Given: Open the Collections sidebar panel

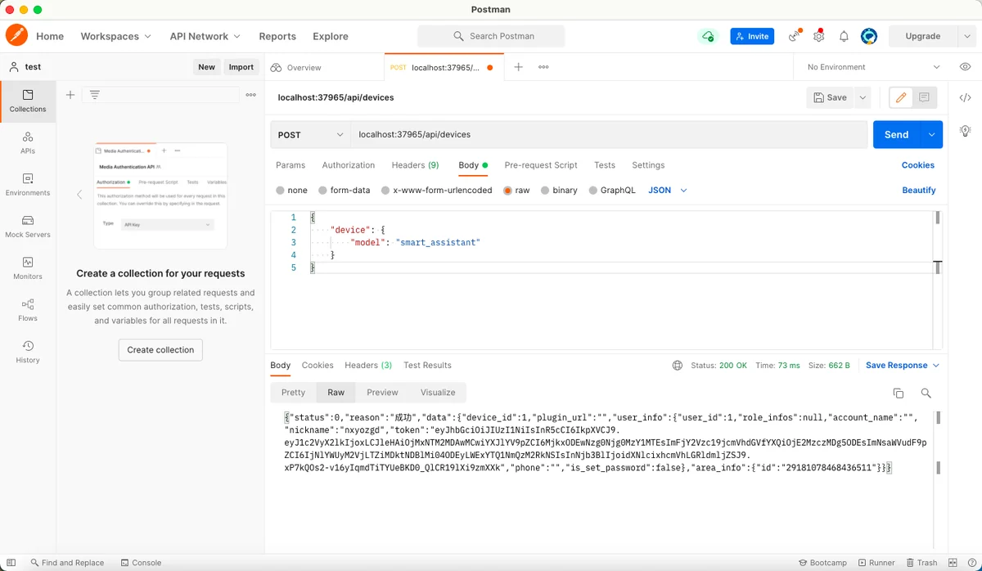Looking at the screenshot, I should tap(28, 101).
